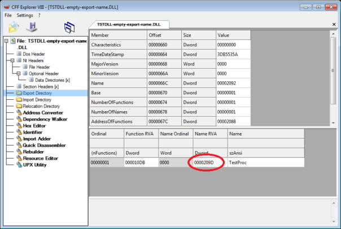Open Import Directory folder in tree

click(37, 99)
